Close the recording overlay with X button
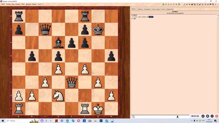 pos(212,116)
